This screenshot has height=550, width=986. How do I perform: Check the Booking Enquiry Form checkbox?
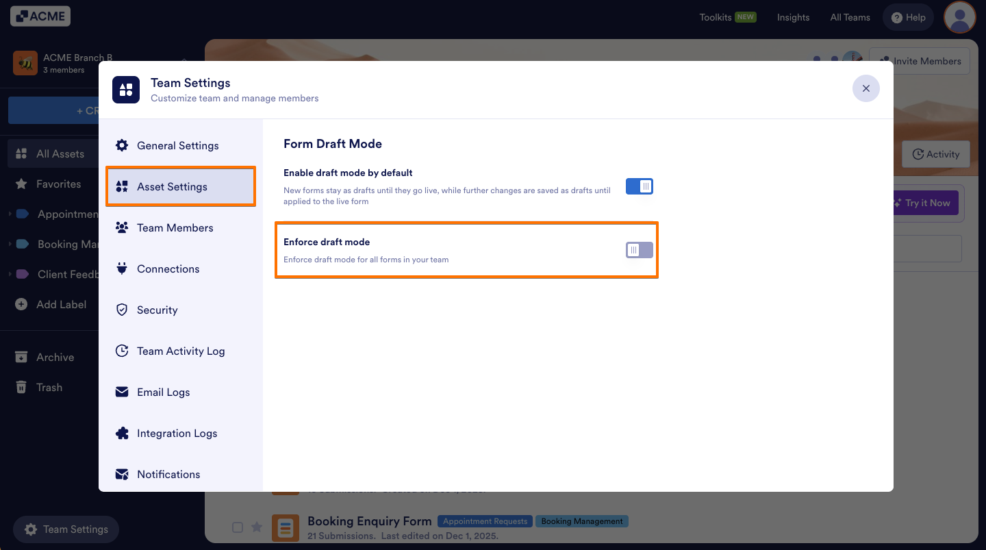pyautogui.click(x=237, y=527)
